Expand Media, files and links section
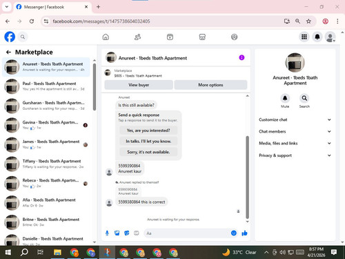345x259 pixels. point(295,143)
